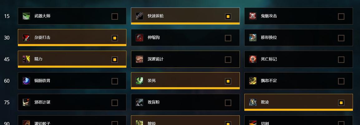The height and width of the screenshot is (125, 360).
Task: Click the 武器大师 talent icon
Action: click(26, 16)
